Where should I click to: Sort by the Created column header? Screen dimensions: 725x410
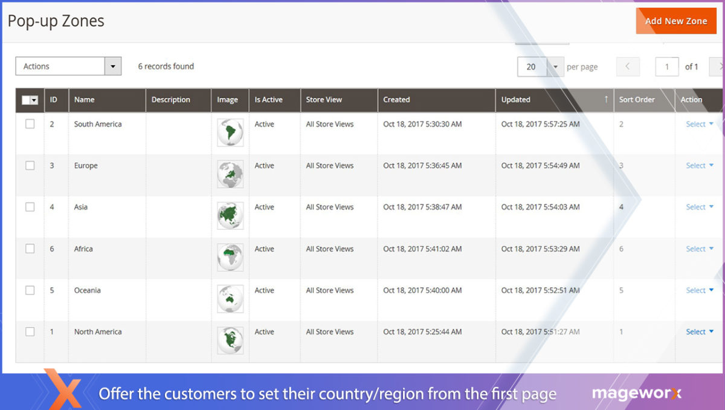pos(396,100)
